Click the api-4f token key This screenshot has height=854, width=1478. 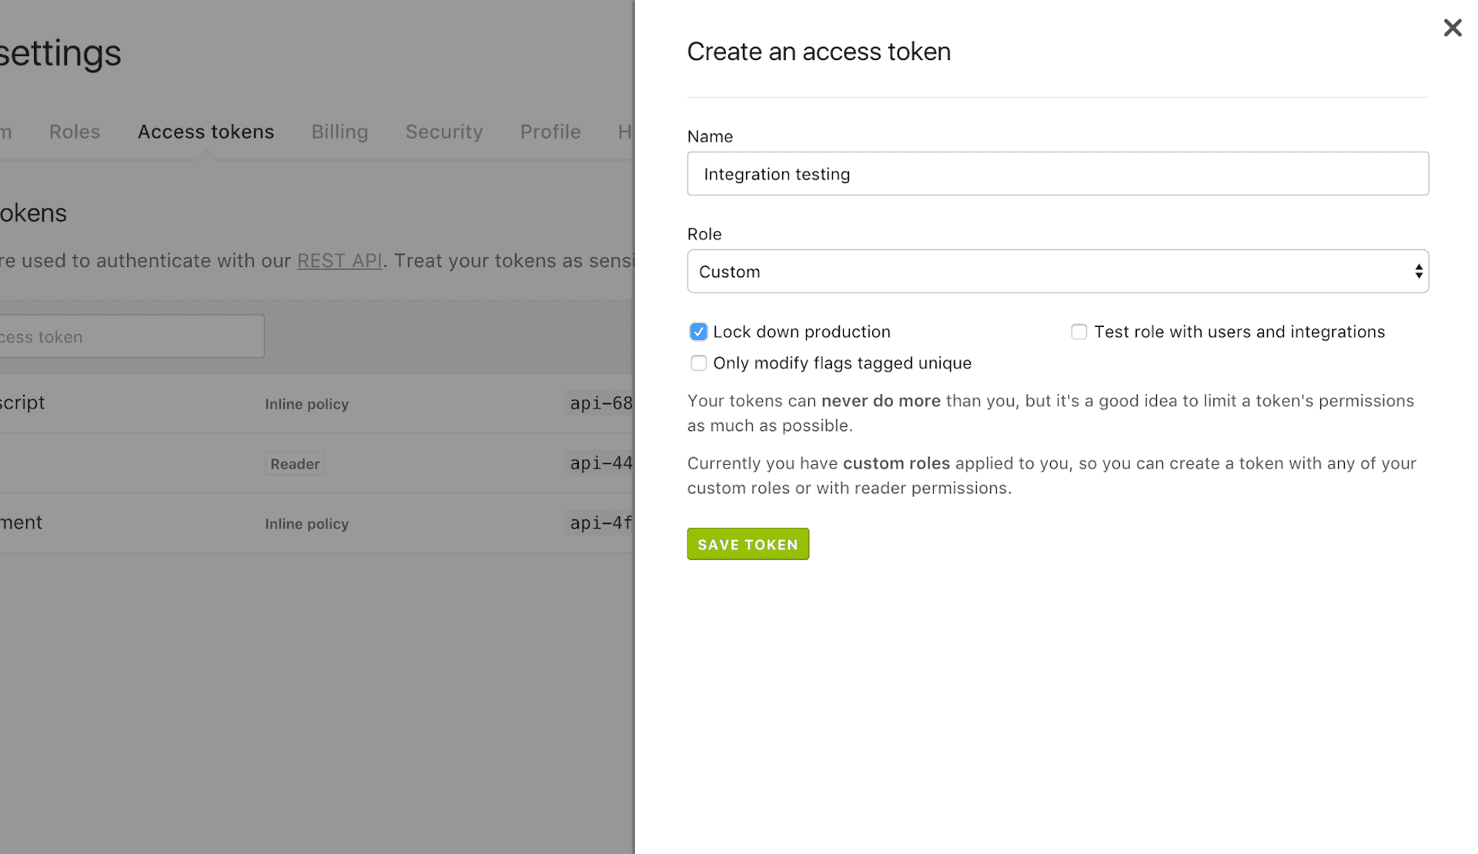[x=600, y=523]
